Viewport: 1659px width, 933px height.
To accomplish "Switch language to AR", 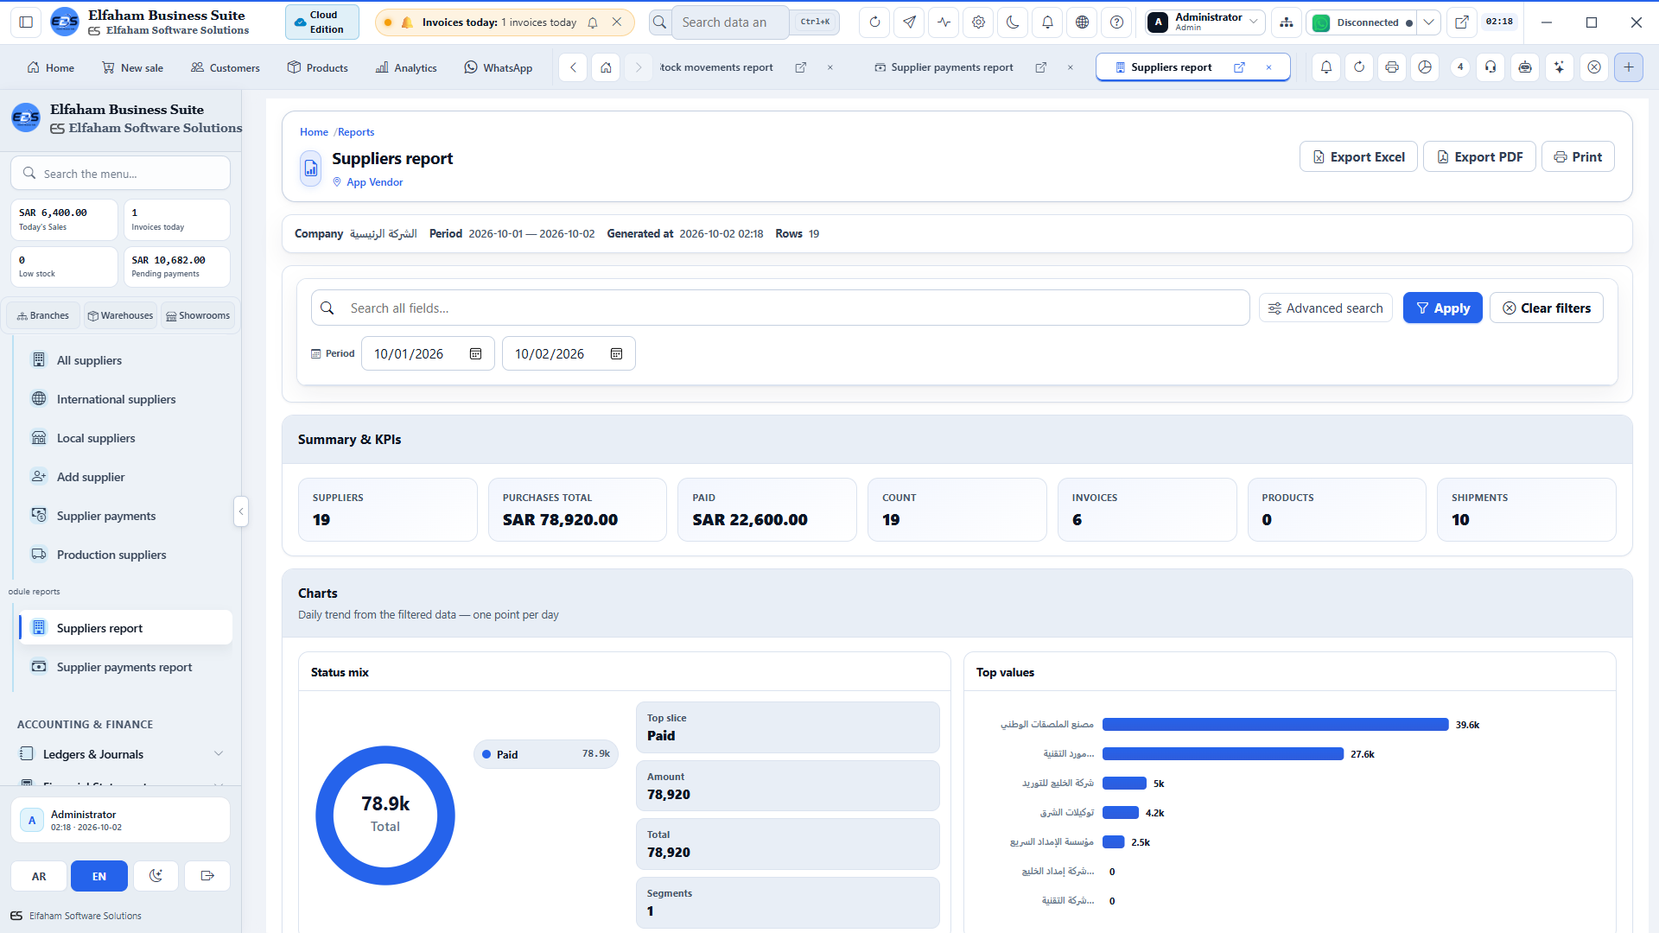I will click(39, 876).
